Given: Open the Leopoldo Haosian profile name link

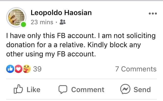Looking at the screenshot, I should 61,13.
